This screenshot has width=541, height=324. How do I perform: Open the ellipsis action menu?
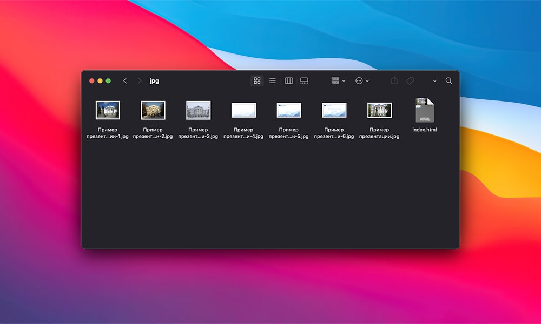click(362, 80)
